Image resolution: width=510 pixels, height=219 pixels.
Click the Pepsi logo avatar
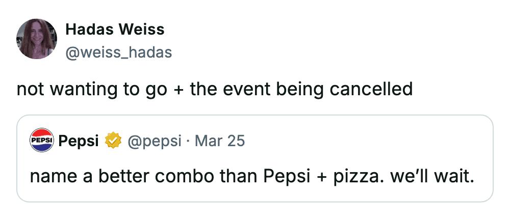pos(41,140)
